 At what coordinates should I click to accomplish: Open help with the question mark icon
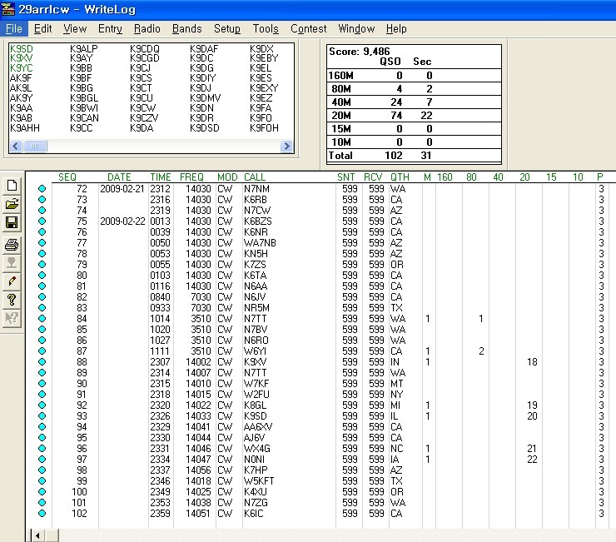pos(12,300)
